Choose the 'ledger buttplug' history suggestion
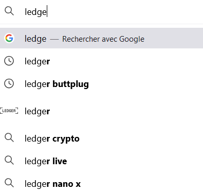This screenshot has height=192, width=203. (101, 84)
